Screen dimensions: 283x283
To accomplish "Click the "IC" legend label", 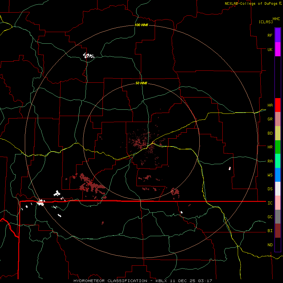I will [x=270, y=203].
